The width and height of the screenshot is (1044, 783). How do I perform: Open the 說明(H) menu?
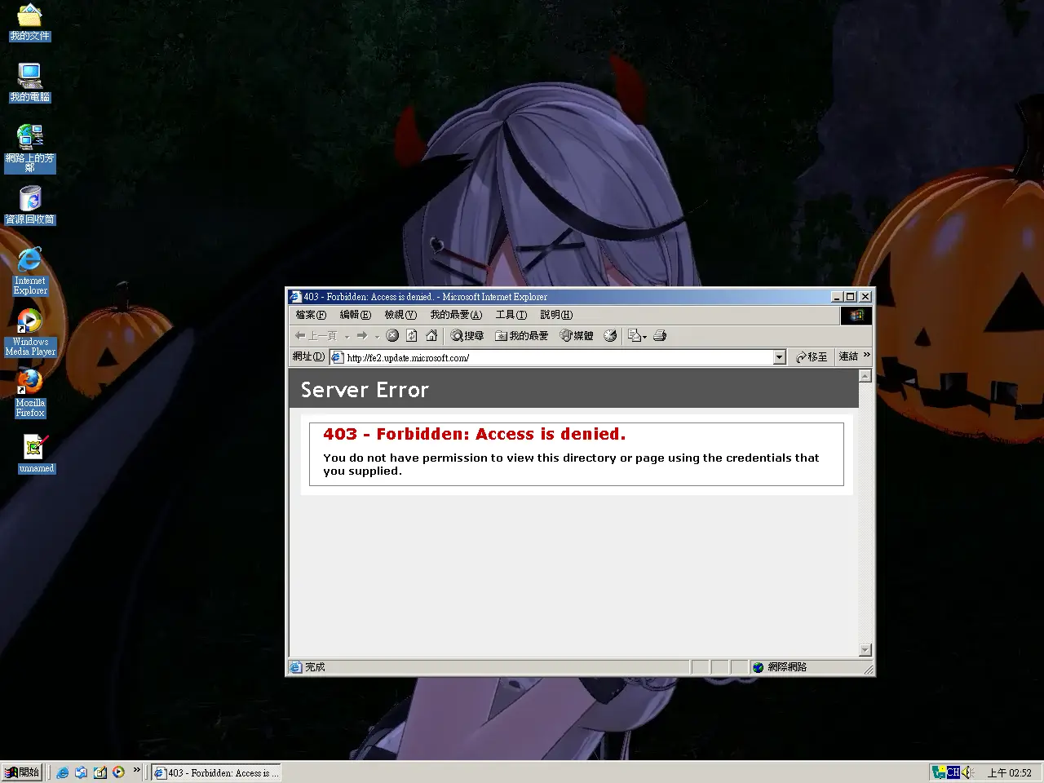(x=556, y=315)
